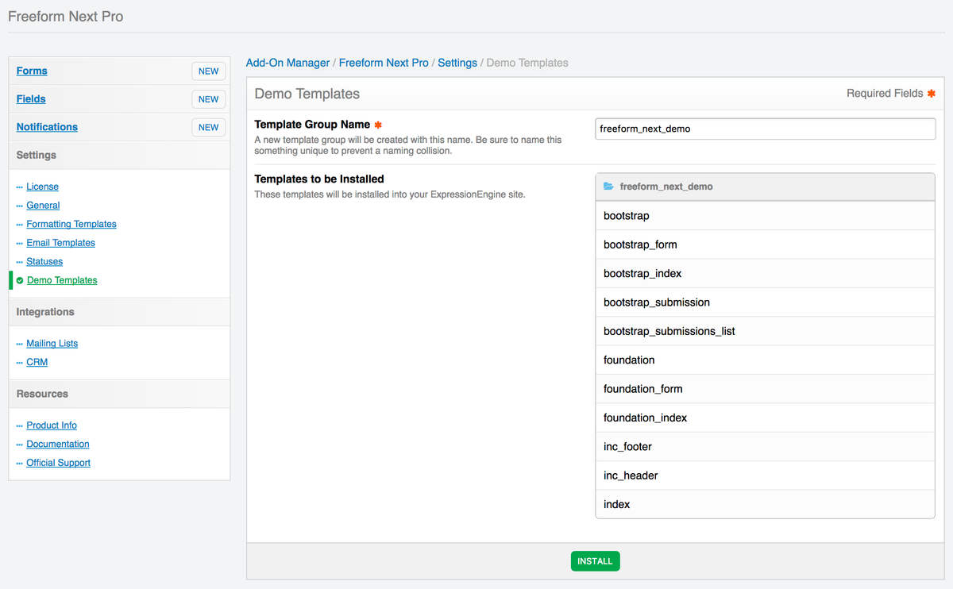Viewport: 953px width, 589px height.
Task: Visit the Official Support link
Action: click(x=58, y=463)
